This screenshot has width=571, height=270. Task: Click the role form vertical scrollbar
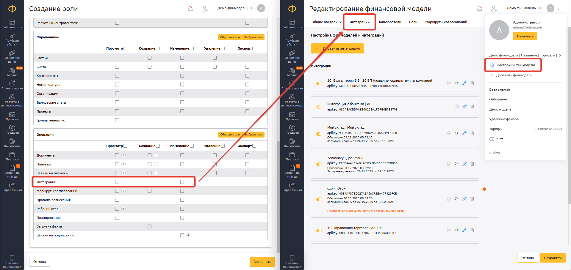point(278,134)
